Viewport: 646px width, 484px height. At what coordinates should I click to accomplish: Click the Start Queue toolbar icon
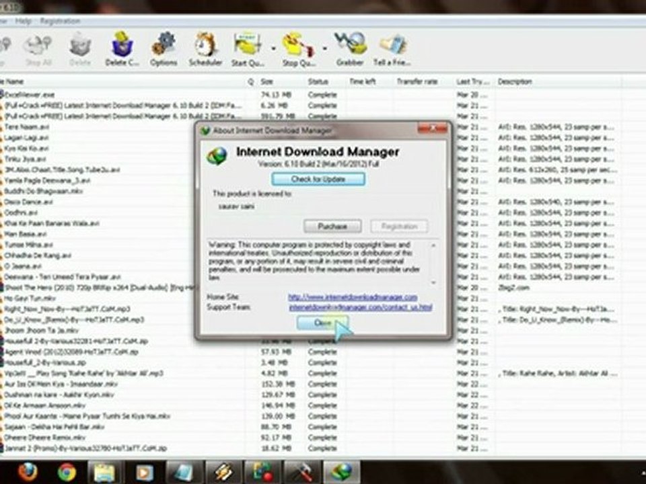[247, 49]
